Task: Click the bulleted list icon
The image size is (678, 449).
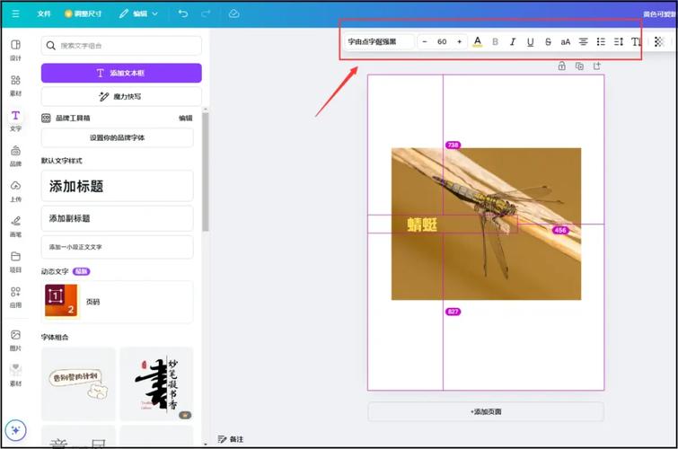Action: coord(602,42)
